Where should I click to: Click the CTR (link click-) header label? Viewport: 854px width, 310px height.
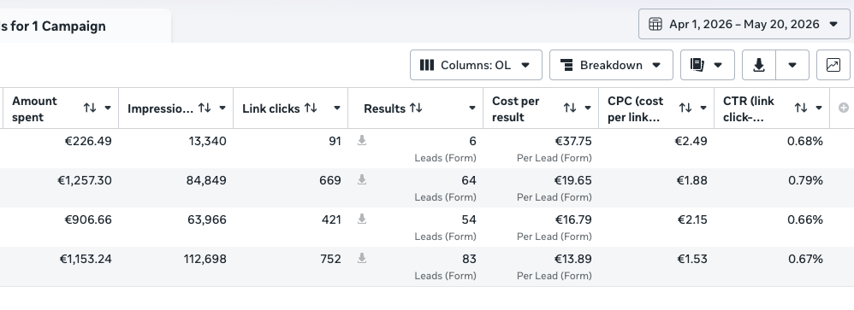point(749,108)
